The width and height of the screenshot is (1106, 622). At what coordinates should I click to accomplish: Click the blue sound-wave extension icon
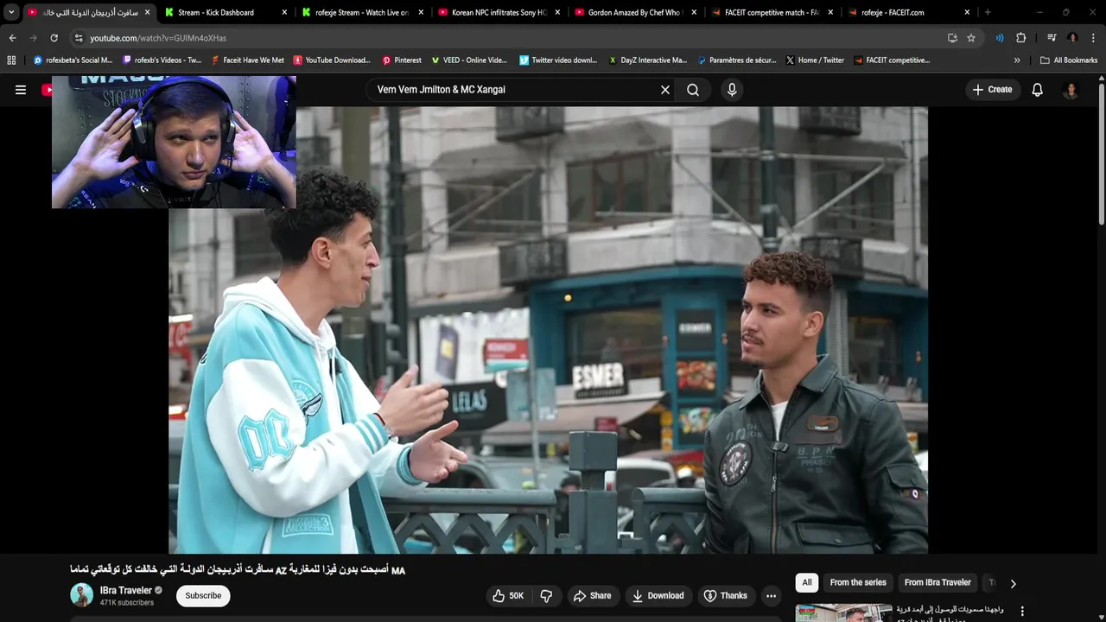pyautogui.click(x=1000, y=38)
